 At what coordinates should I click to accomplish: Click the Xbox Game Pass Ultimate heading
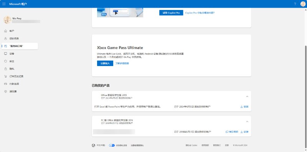point(120,48)
